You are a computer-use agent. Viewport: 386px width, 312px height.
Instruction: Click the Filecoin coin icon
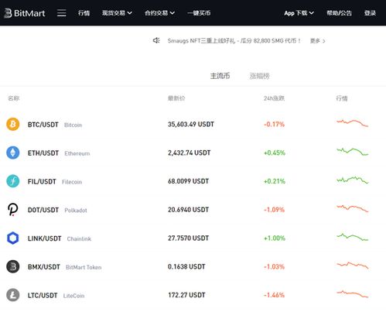(13, 181)
